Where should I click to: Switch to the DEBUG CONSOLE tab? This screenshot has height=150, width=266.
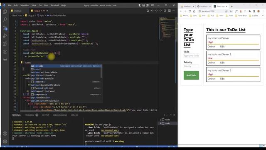60,115
